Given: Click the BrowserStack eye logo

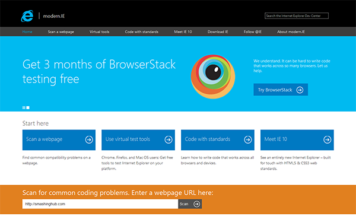Looking at the screenshot, I should coord(213,77).
